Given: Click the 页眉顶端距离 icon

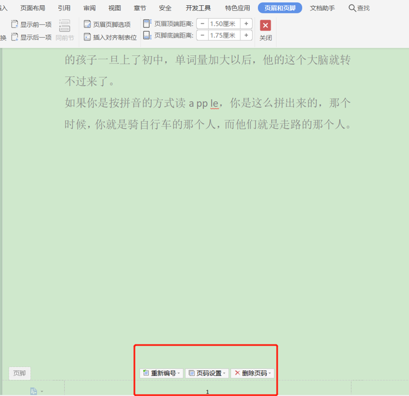Looking at the screenshot, I should click(x=147, y=24).
